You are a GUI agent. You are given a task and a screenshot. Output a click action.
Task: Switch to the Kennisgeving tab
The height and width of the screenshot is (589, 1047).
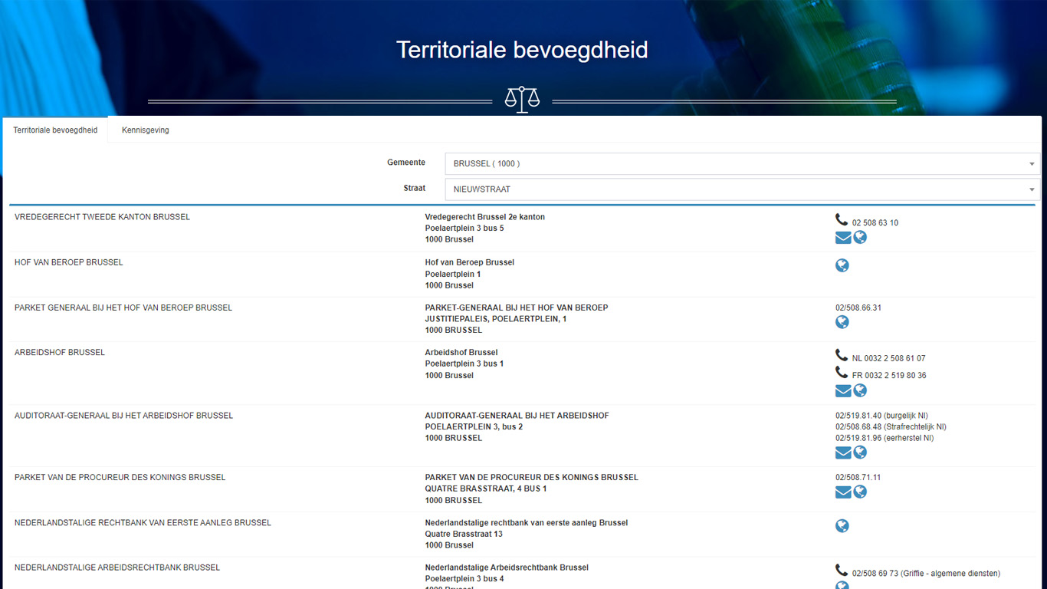pyautogui.click(x=145, y=130)
